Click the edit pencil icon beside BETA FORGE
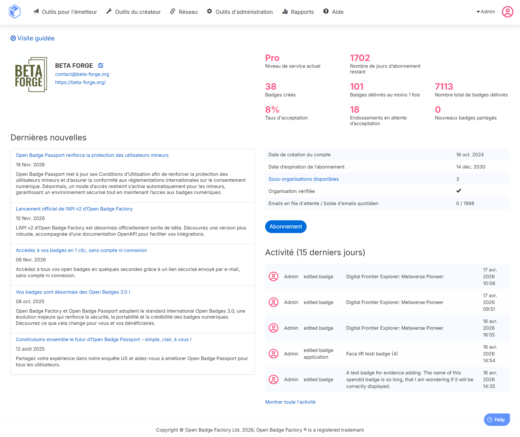This screenshot has width=520, height=437. click(101, 66)
